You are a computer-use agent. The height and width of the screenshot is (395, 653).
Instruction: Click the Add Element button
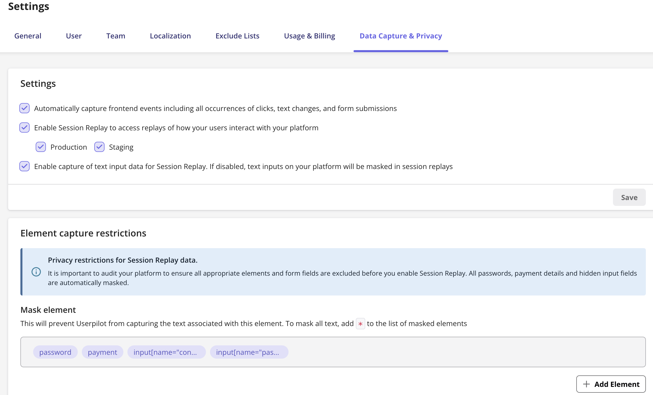(611, 384)
